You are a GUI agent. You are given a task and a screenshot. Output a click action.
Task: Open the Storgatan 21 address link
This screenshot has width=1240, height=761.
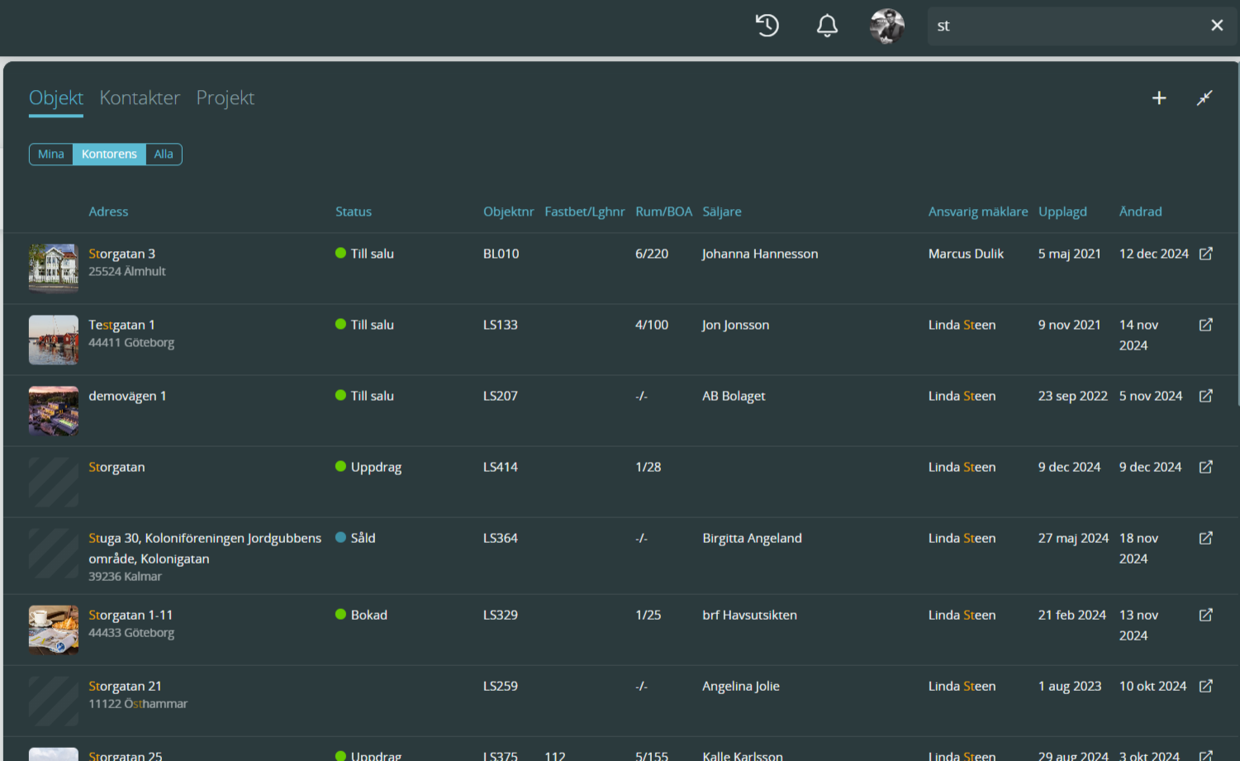(125, 686)
